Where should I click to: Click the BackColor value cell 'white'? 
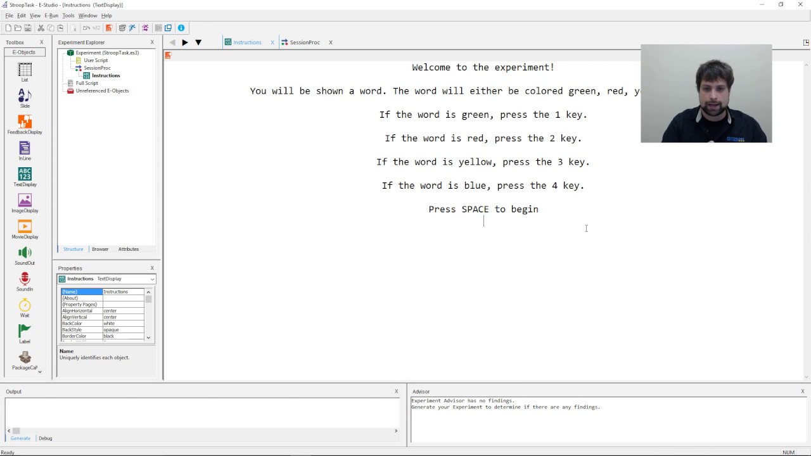[x=123, y=324]
